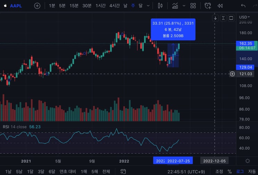Click the 129.04 price label
The image size is (258, 175).
245,67
